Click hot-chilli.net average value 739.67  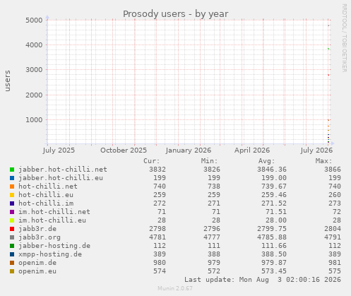pyautogui.click(x=274, y=187)
